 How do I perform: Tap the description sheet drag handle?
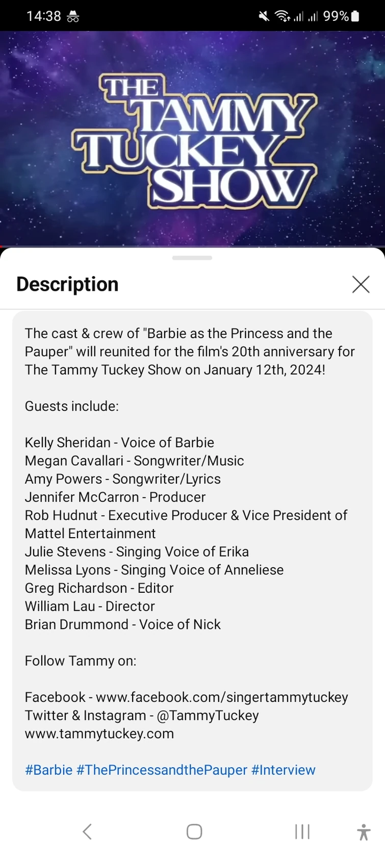192,258
